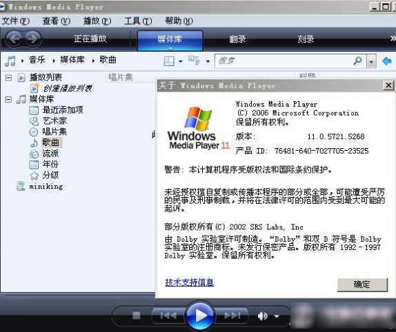The width and height of the screenshot is (396, 332).
Task: Collapse the 媒体库 tree node
Action: tap(8, 100)
